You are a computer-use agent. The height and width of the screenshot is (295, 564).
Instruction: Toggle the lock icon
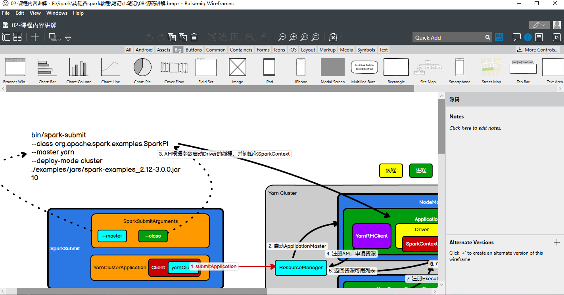click(264, 37)
